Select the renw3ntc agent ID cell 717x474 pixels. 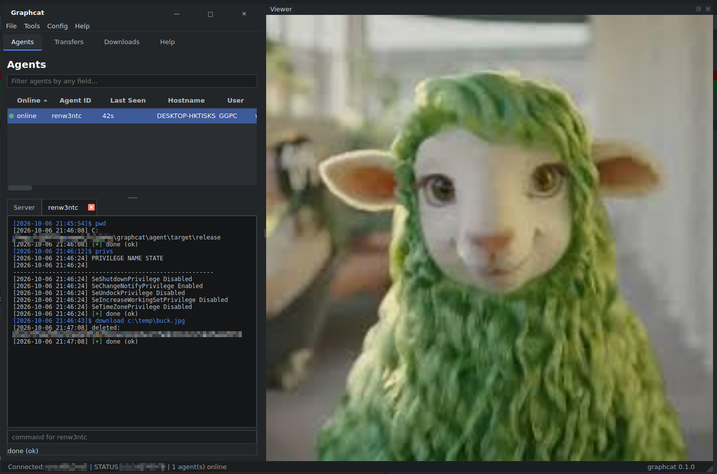pyautogui.click(x=67, y=116)
